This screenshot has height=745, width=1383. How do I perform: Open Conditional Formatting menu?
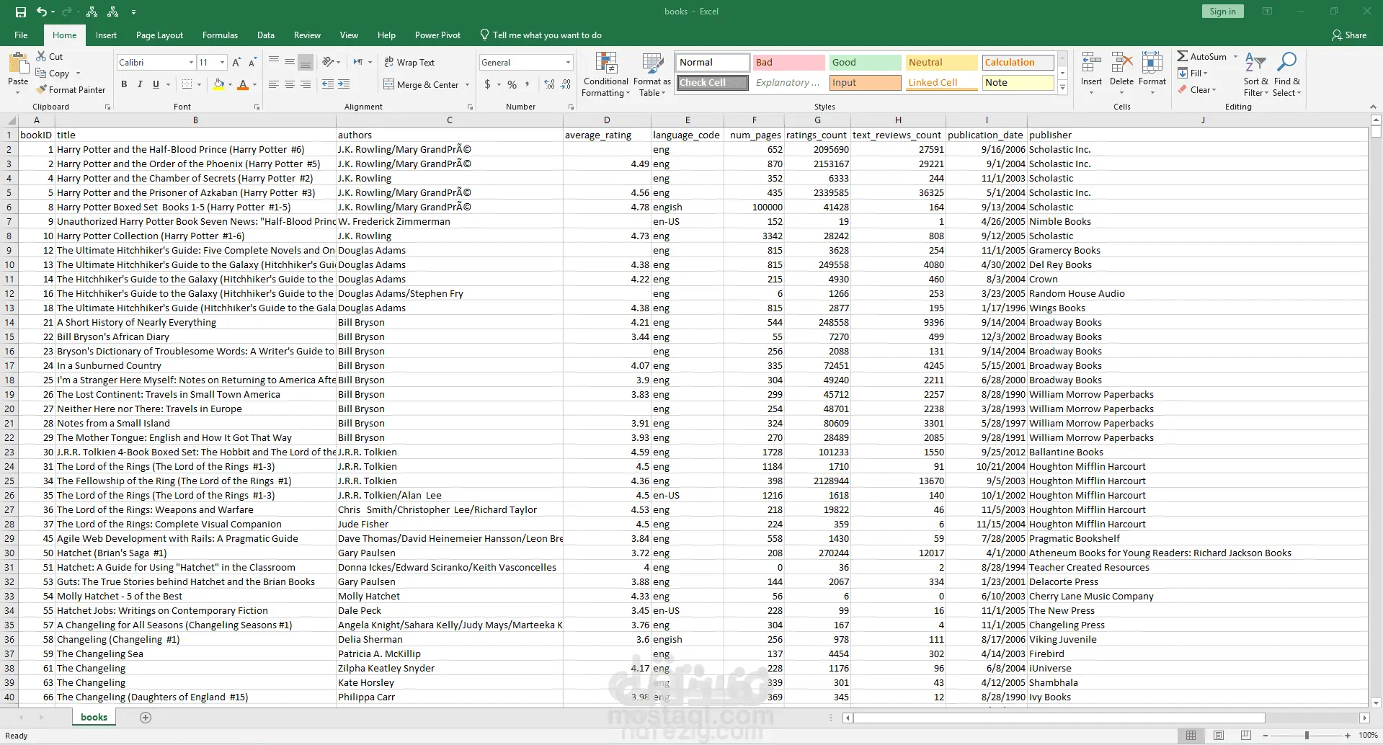pyautogui.click(x=606, y=74)
